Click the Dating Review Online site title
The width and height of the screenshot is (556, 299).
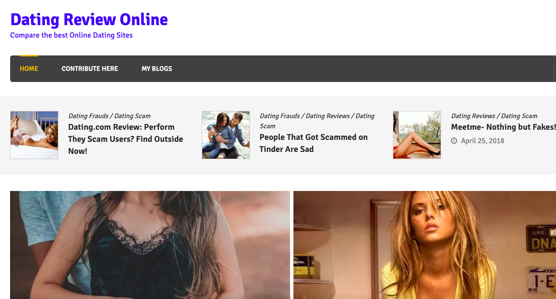click(x=89, y=19)
